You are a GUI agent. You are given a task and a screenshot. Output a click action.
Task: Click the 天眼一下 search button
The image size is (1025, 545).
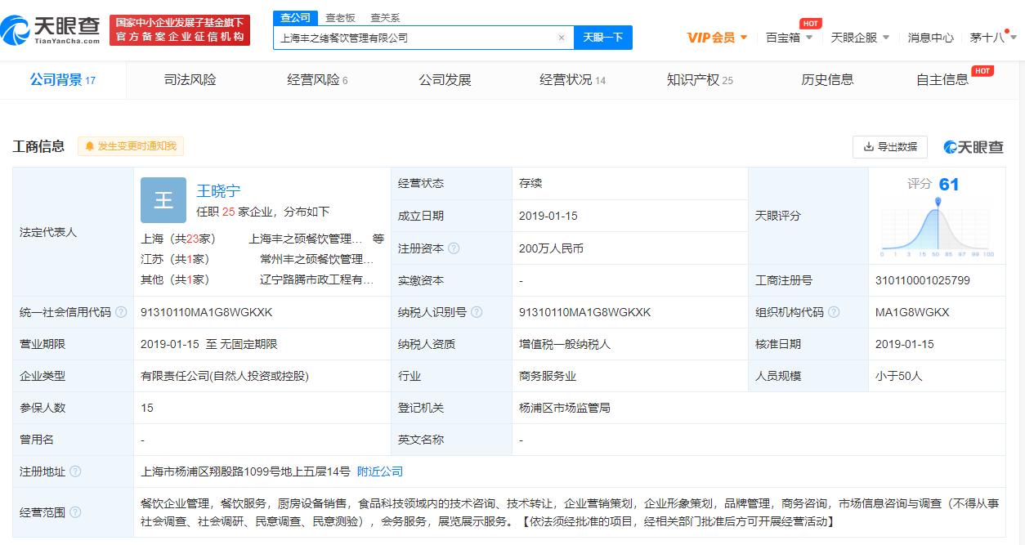(603, 38)
